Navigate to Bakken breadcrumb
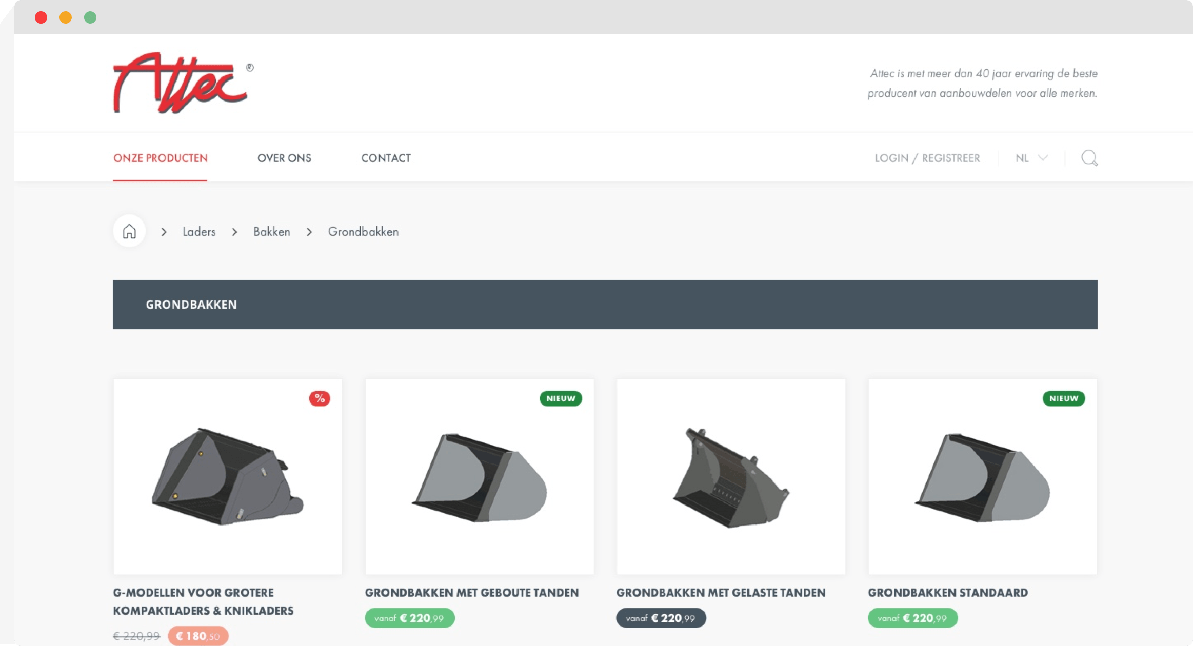This screenshot has width=1193, height=646. [x=272, y=232]
